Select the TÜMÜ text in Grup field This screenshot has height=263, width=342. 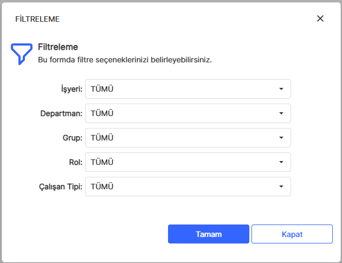[x=102, y=138]
